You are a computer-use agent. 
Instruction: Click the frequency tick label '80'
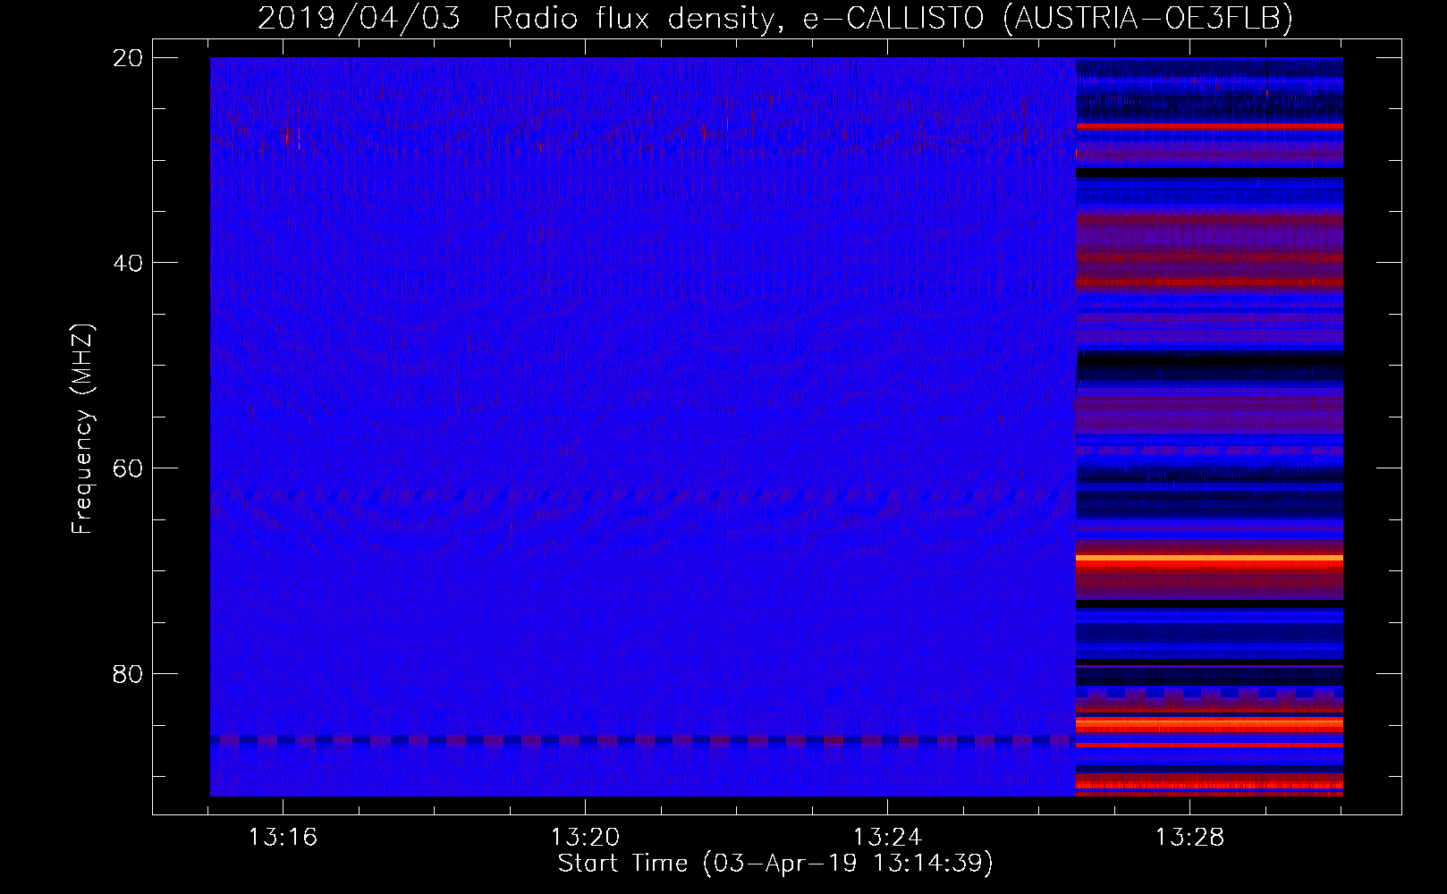click(x=128, y=673)
